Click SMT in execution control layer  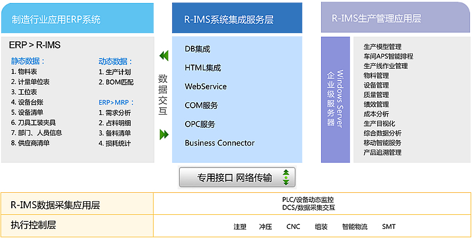(x=388, y=227)
